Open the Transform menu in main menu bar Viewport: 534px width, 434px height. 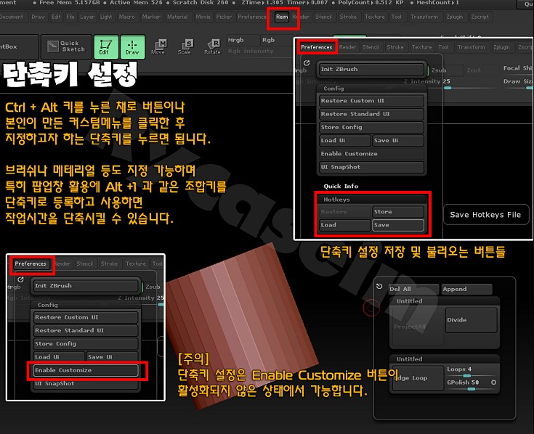(424, 17)
